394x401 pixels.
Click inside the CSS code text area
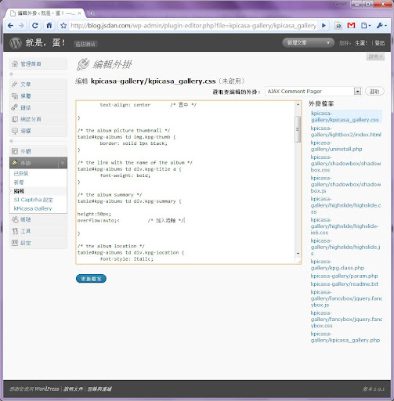(186, 182)
